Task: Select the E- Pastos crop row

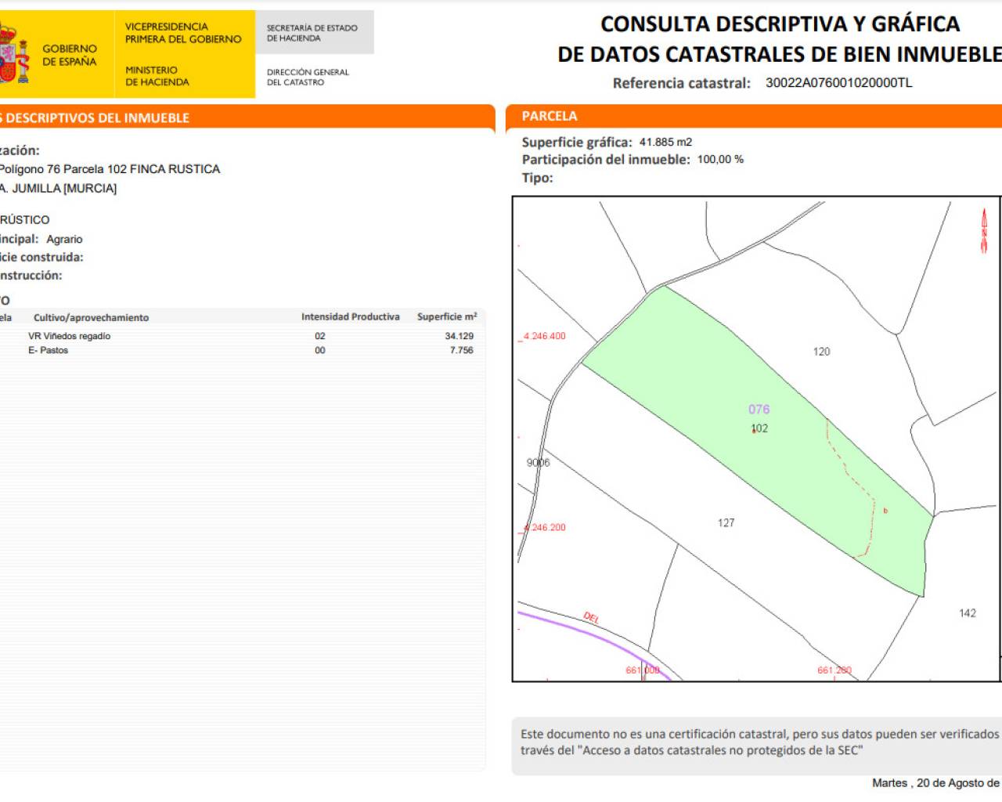Action: click(x=49, y=350)
